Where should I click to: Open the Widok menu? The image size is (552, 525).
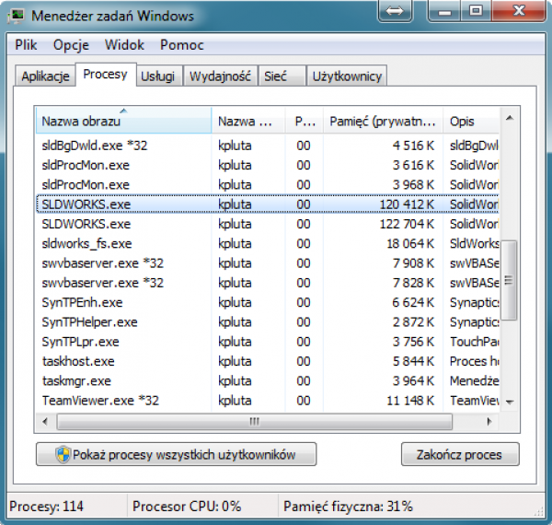coord(124,45)
